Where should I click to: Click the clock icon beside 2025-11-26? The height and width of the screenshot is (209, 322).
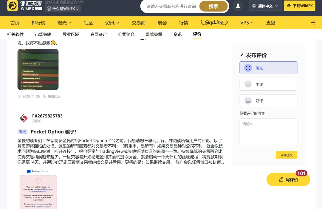(x=19, y=96)
